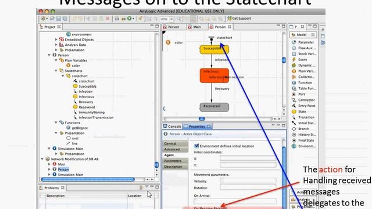
Task: Pick the History State palette item
Action: click(304, 135)
